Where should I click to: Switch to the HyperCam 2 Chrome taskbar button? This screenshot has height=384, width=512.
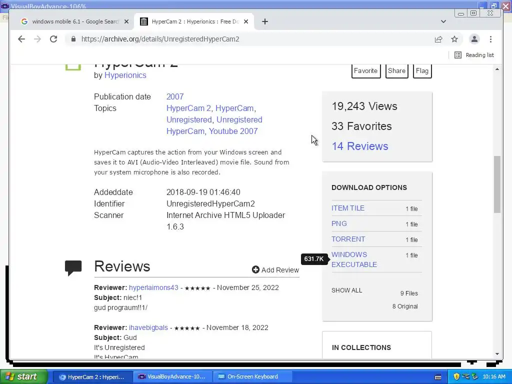[x=92, y=377]
